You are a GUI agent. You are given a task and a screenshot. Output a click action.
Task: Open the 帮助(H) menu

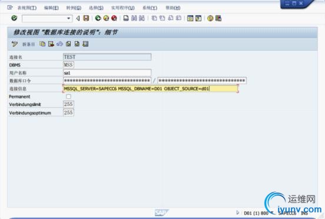[173, 8]
